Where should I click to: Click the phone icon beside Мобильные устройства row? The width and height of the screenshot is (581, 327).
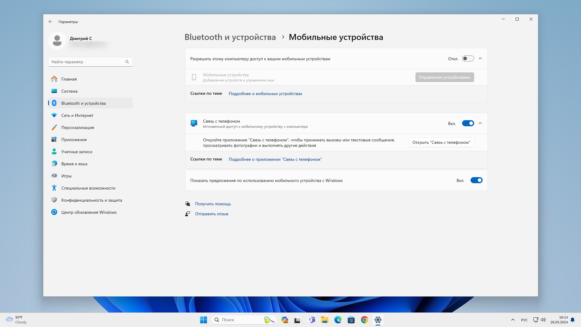point(194,77)
